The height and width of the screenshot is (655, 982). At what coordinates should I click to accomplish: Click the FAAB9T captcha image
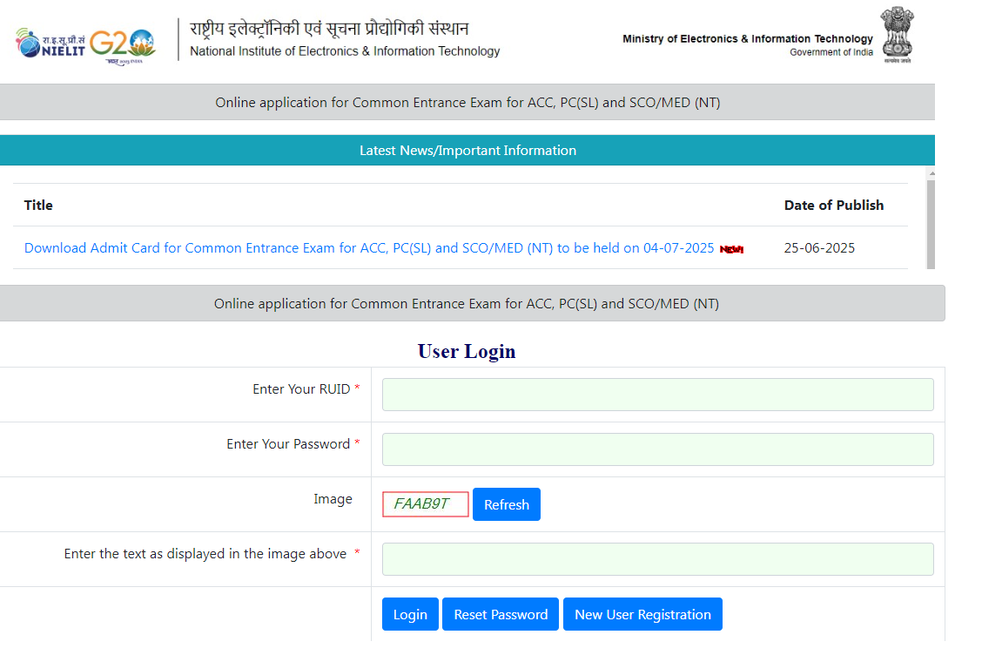pos(425,504)
